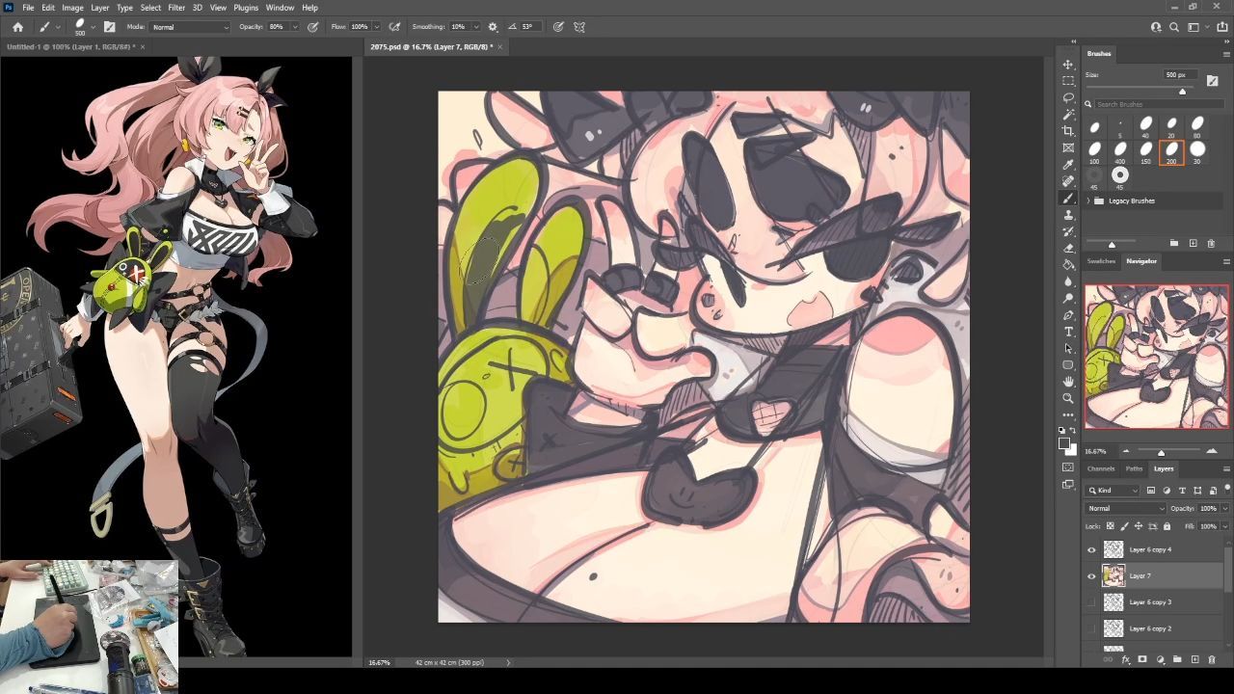Enable airbrush-style build-up effects

click(394, 27)
